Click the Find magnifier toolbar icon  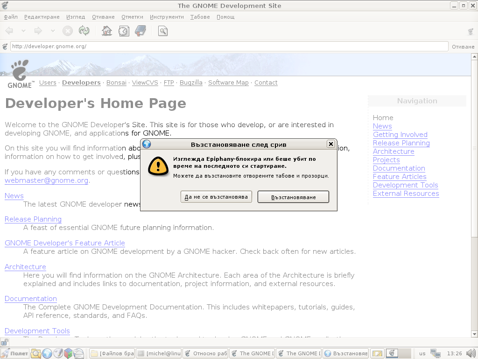[x=163, y=31]
